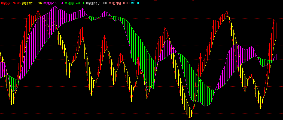Click the small magenta bar at far right

click(x=276, y=57)
